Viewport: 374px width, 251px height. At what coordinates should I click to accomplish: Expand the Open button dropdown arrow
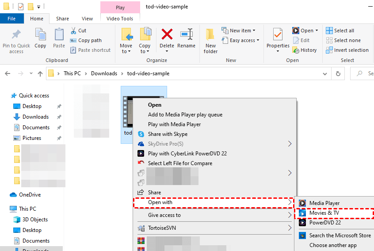coord(317,31)
